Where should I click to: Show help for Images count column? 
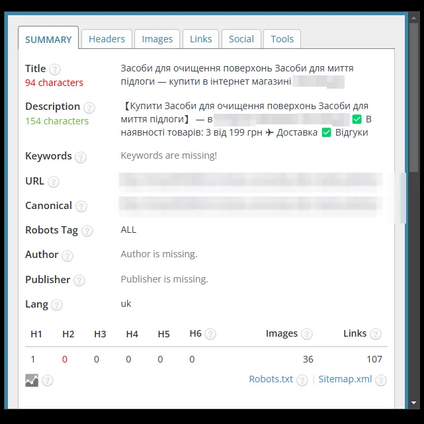click(307, 334)
